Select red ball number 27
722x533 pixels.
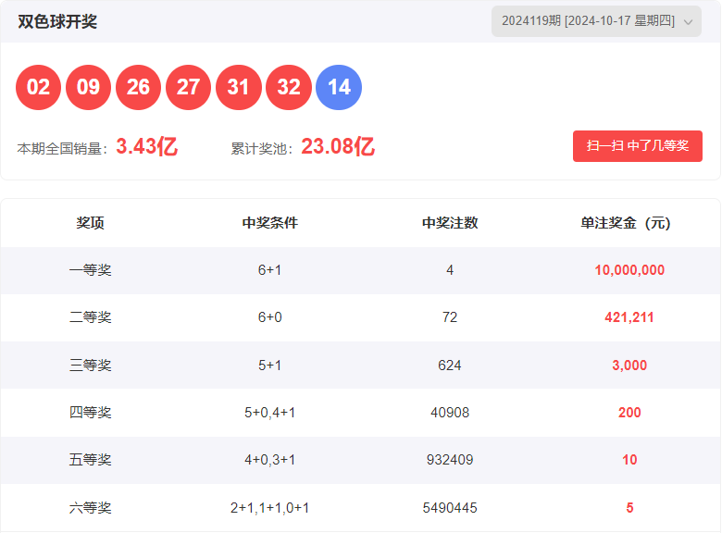point(189,88)
